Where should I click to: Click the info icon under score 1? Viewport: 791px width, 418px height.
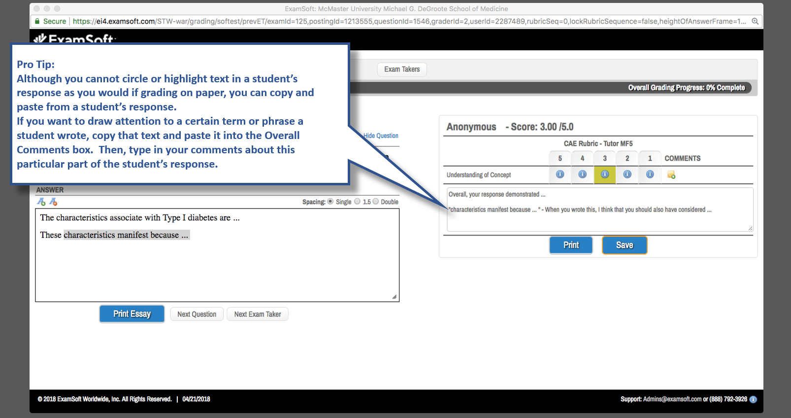[x=650, y=174]
